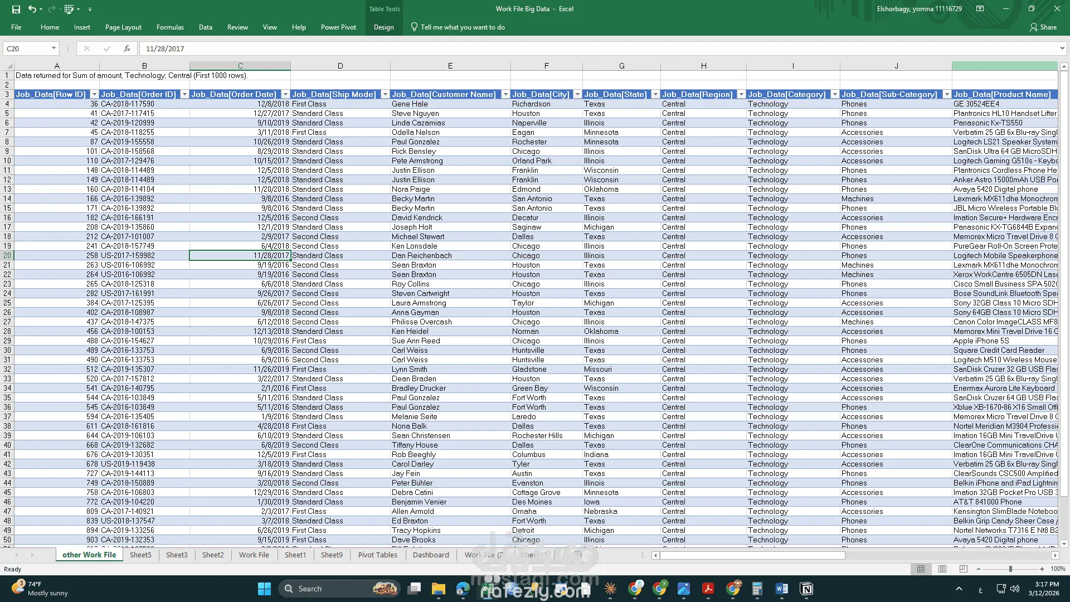Click the taskbar Search box
Image resolution: width=1070 pixels, height=602 pixels.
coord(340,589)
